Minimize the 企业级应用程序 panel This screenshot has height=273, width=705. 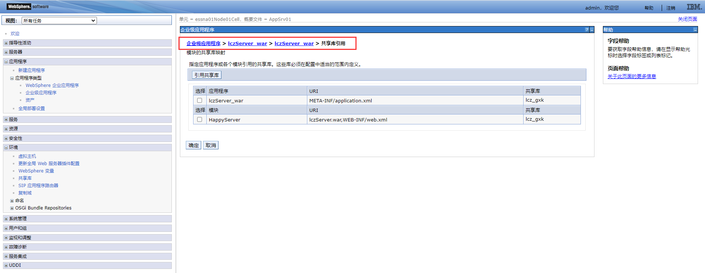click(592, 30)
